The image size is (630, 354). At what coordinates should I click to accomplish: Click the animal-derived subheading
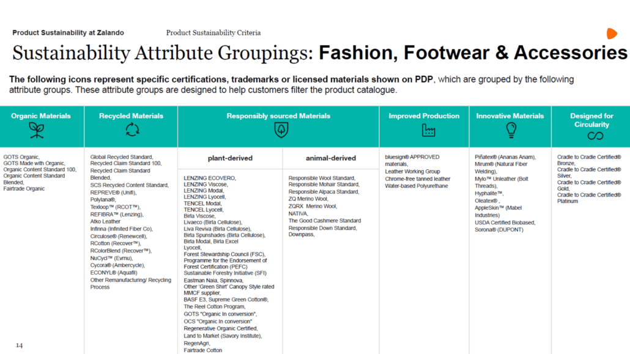[x=330, y=158]
